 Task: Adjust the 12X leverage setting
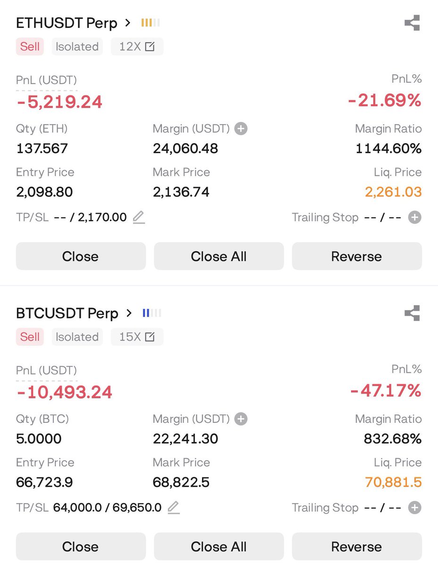[x=137, y=47]
